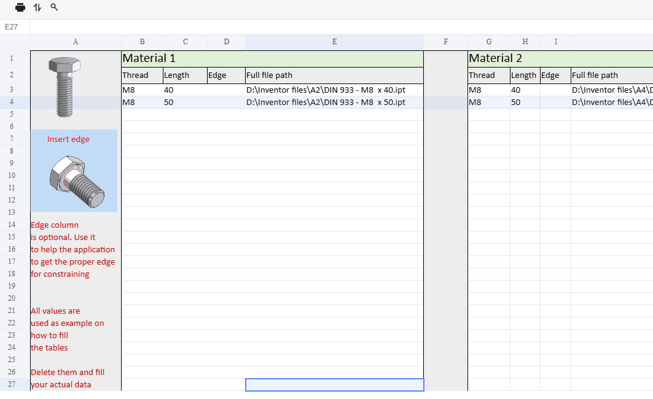Select the corner select-all box
The width and height of the screenshot is (653, 399).
[x=15, y=42]
